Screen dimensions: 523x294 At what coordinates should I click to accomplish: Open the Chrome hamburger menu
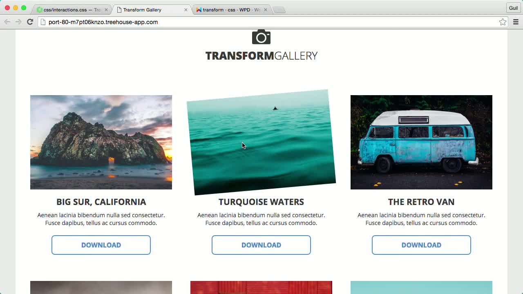(516, 22)
